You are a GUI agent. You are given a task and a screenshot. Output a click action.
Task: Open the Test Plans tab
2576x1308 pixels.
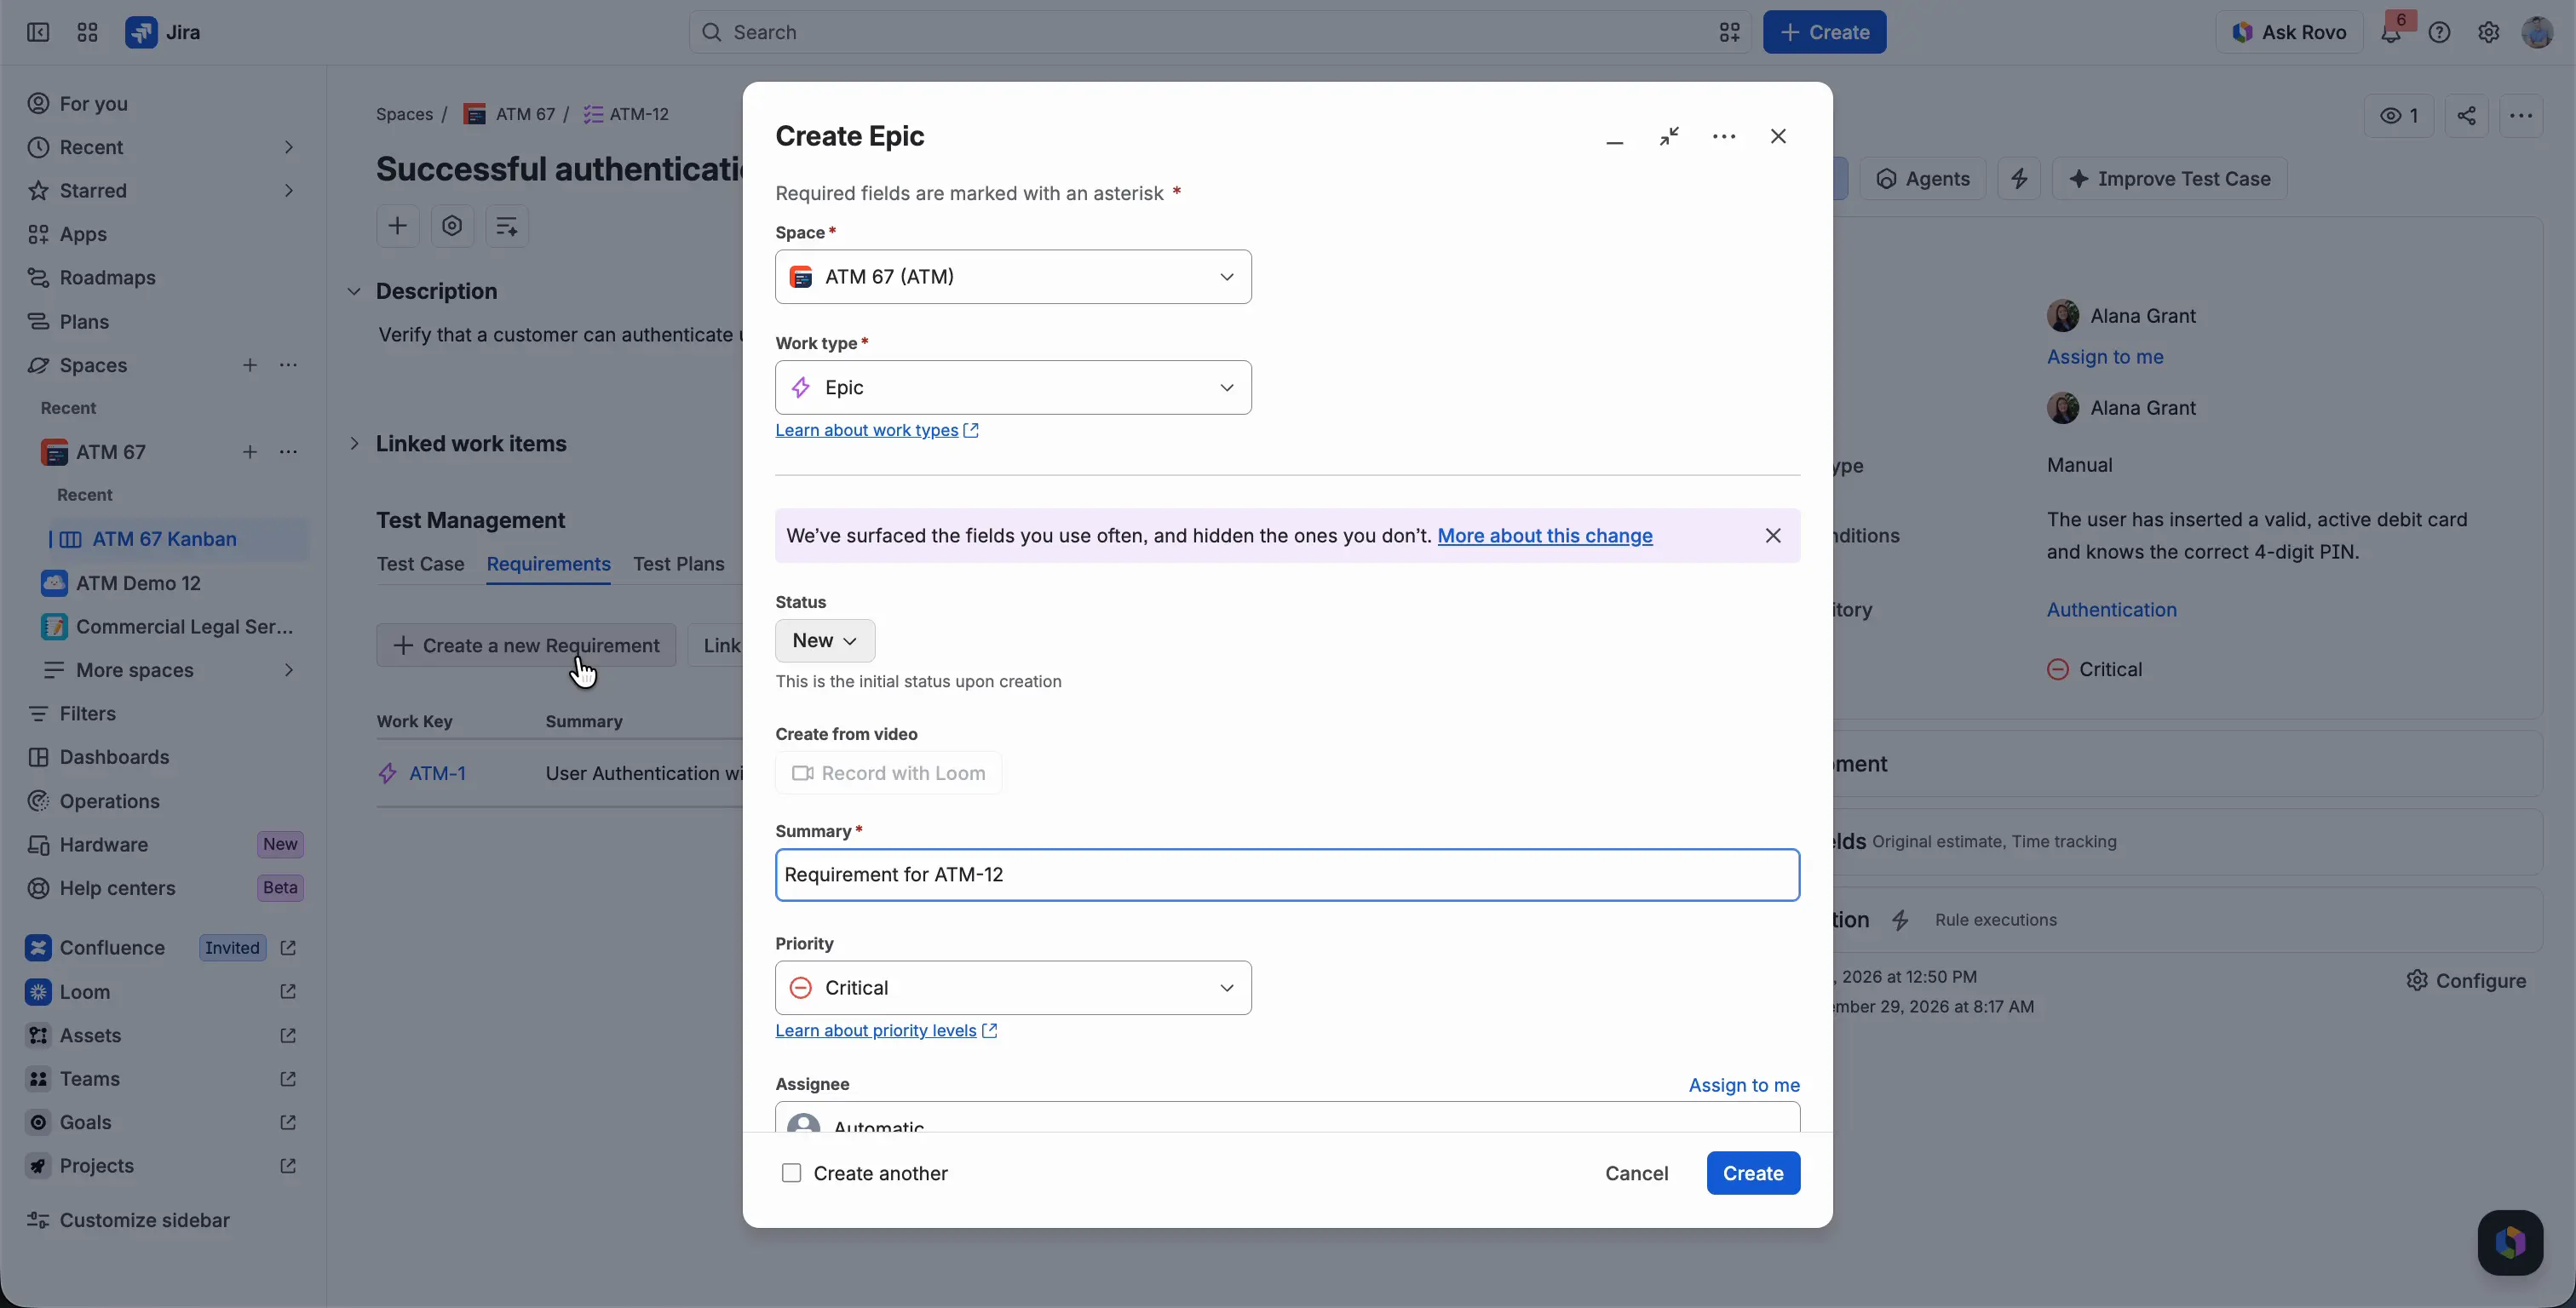click(x=678, y=564)
